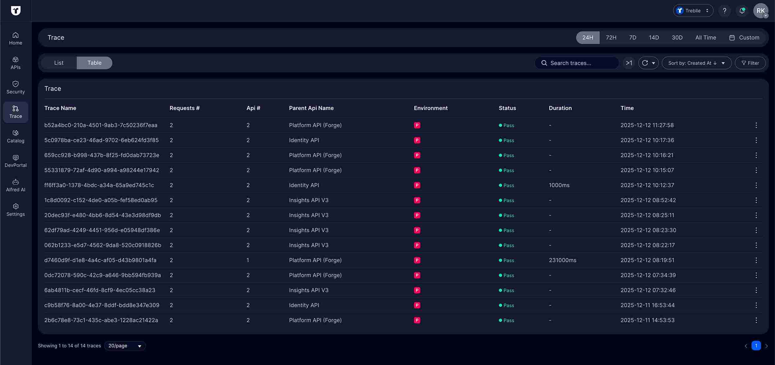The image size is (775, 365).
Task: Open the Sort by Created At dropdown
Action: point(696,63)
